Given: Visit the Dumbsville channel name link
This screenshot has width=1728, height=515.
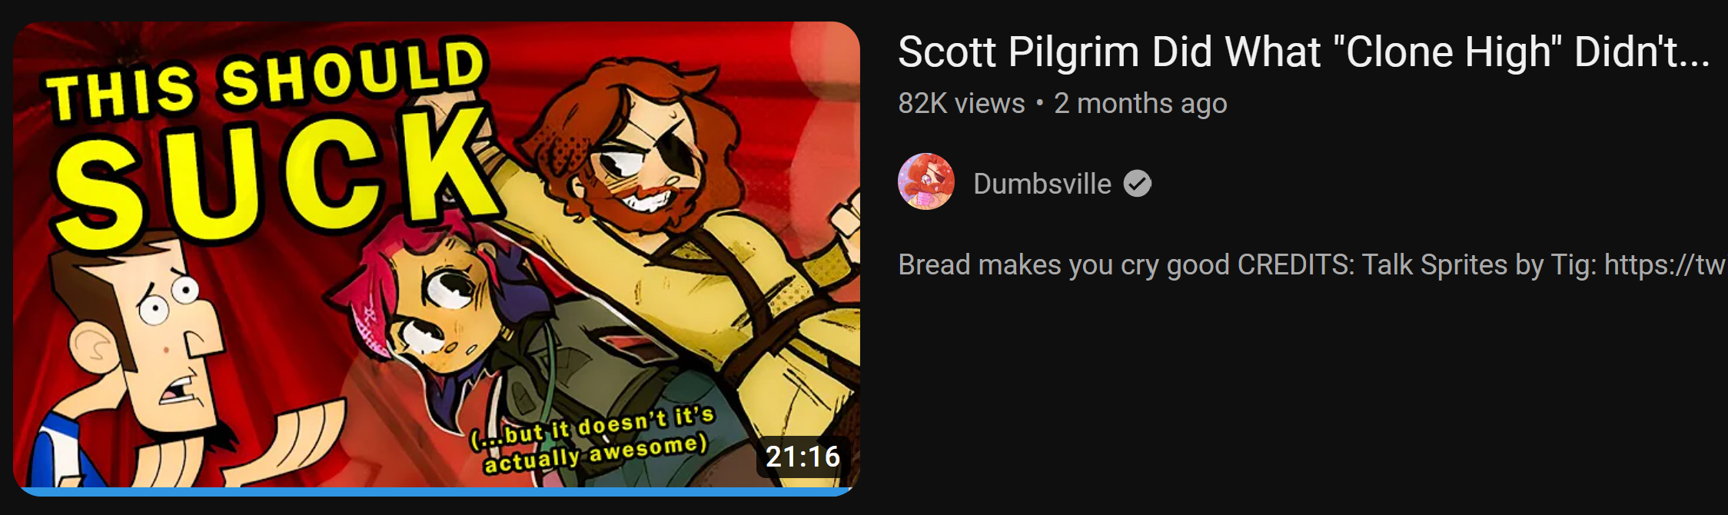Looking at the screenshot, I should coord(1042,184).
